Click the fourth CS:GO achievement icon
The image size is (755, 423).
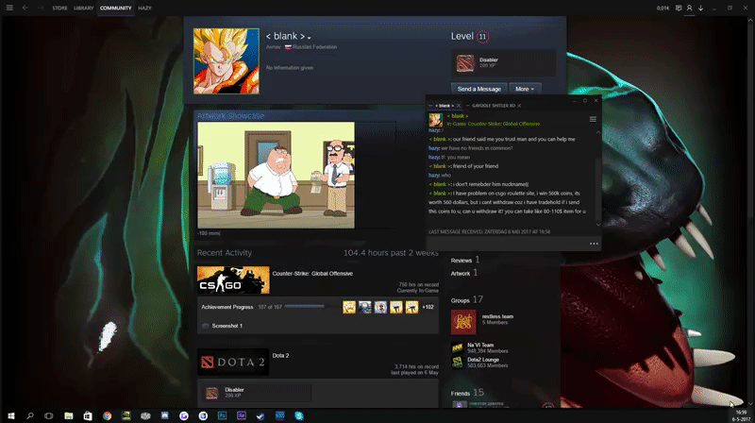pyautogui.click(x=396, y=307)
